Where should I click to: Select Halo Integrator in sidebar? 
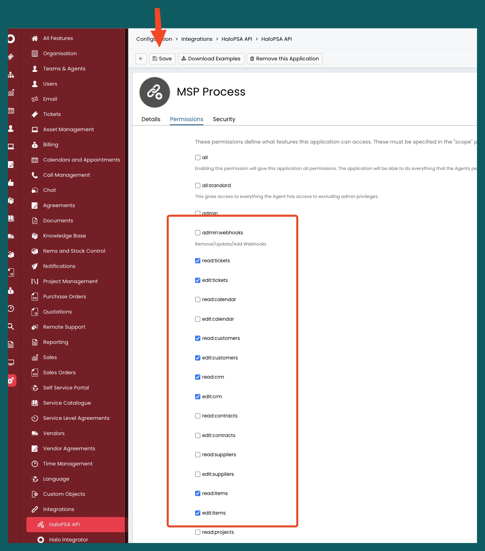click(x=68, y=540)
